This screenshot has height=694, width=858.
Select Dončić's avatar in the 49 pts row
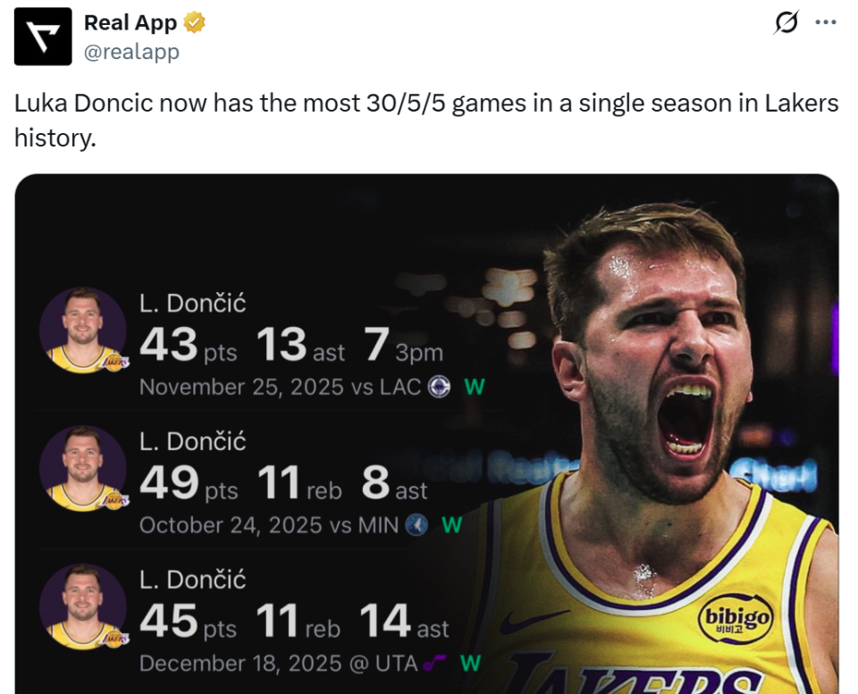coord(83,469)
